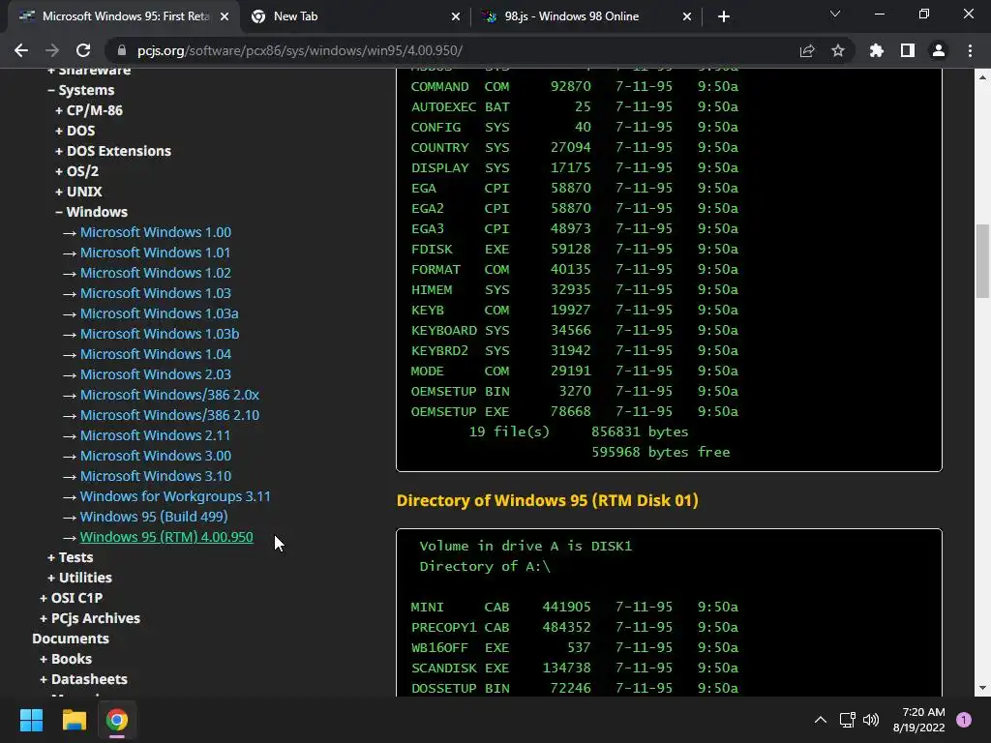The width and height of the screenshot is (991, 743).
Task: Click the browser forward arrow
Action: click(52, 50)
